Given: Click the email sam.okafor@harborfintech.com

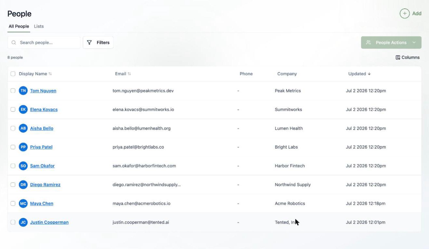Looking at the screenshot, I should tap(144, 166).
